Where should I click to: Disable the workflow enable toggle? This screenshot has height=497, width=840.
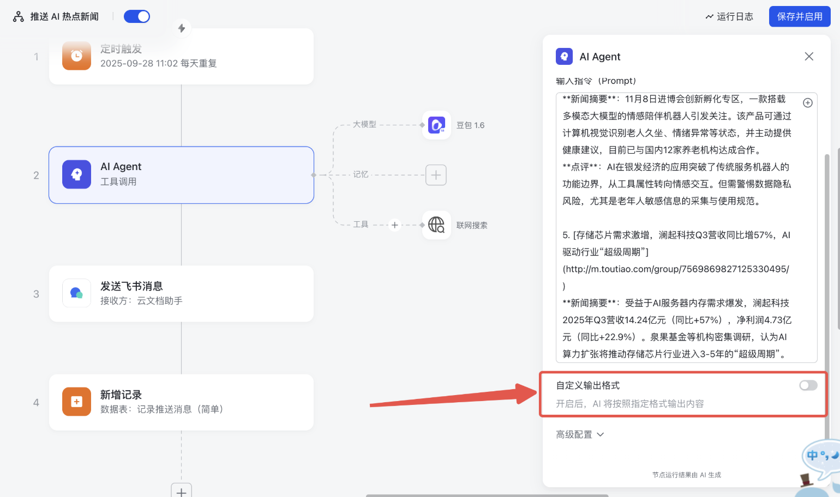(137, 16)
